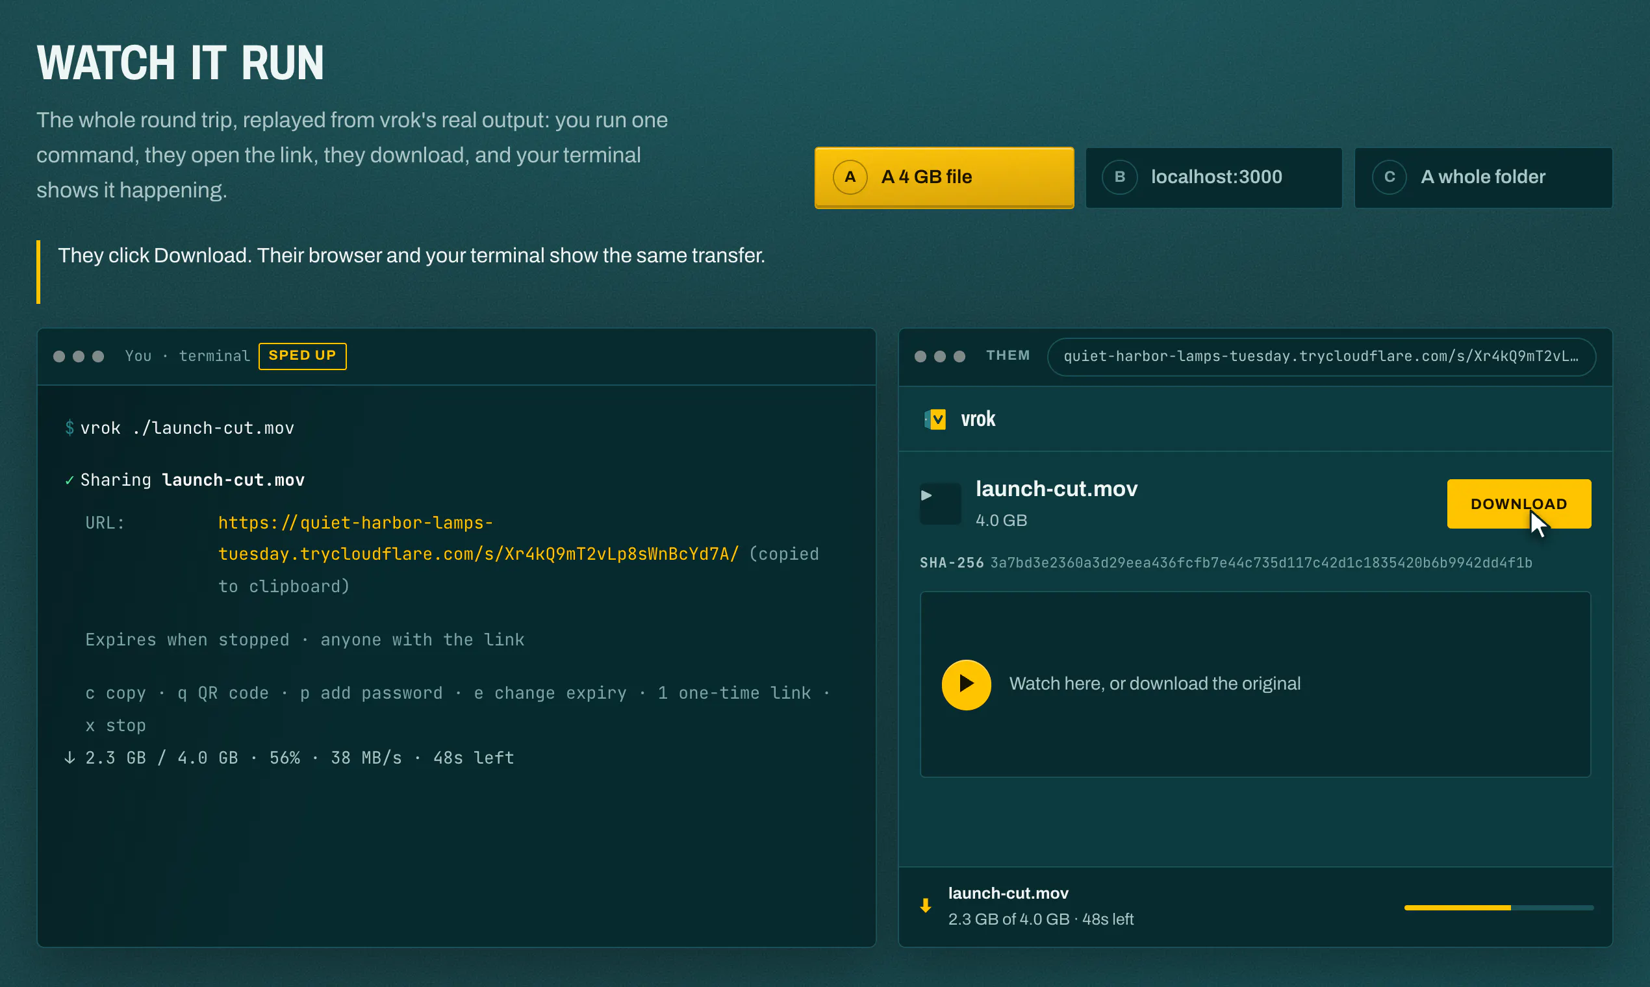This screenshot has height=987, width=1650.
Task: Click the circled A badge on first tab
Action: (850, 177)
